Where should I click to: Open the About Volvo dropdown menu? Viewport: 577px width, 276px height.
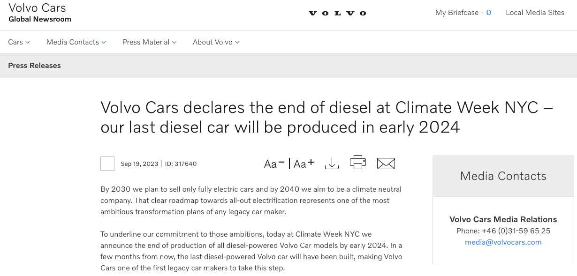tap(216, 42)
